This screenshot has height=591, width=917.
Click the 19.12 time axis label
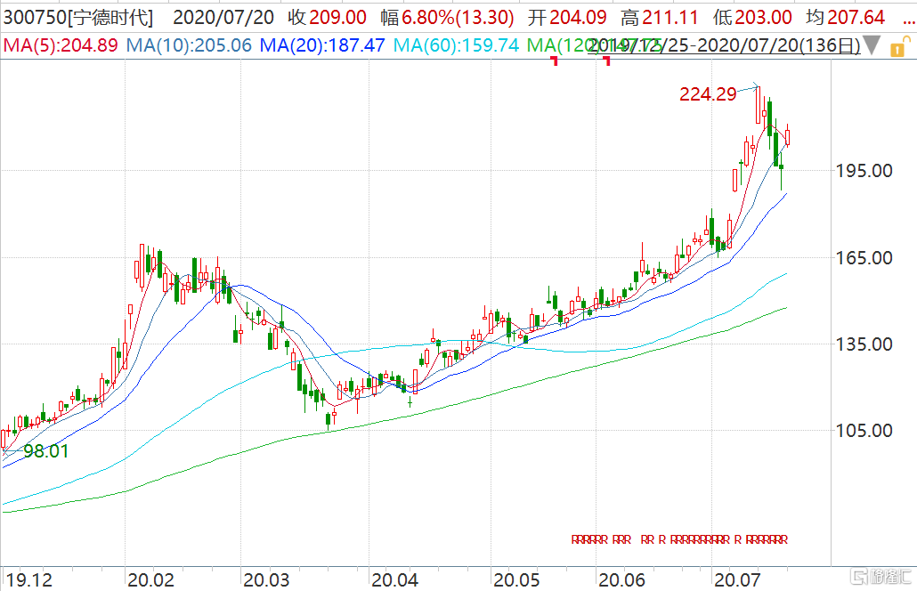tap(28, 580)
